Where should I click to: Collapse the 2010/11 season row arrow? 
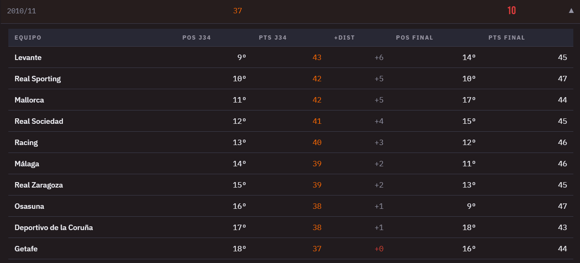(x=571, y=10)
